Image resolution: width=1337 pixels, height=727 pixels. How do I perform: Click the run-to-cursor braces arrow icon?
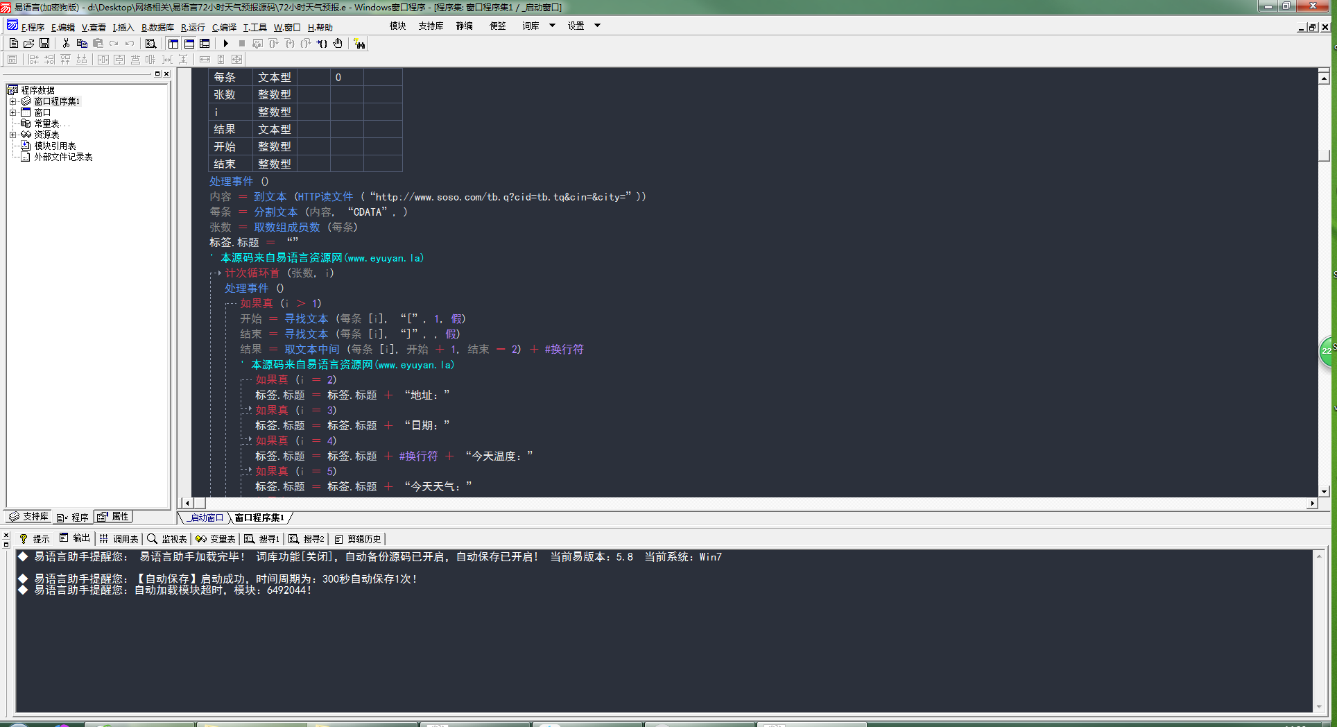[322, 43]
